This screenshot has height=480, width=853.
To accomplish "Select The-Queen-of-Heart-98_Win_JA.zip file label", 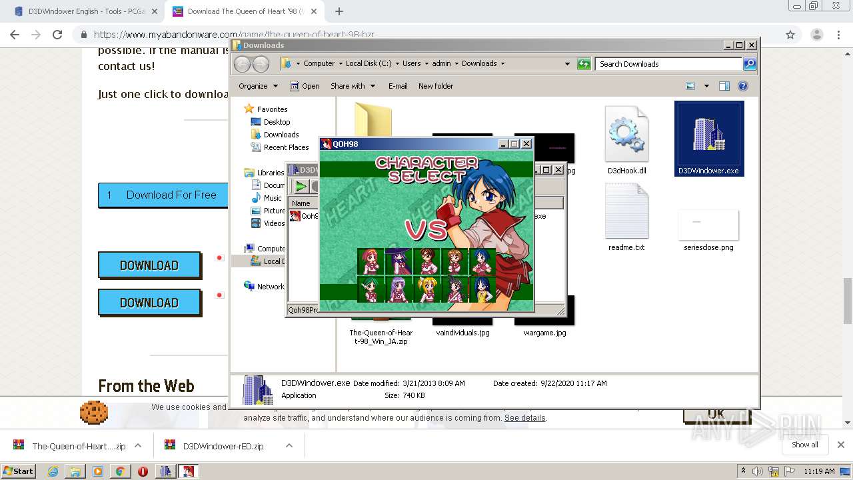I will [381, 337].
